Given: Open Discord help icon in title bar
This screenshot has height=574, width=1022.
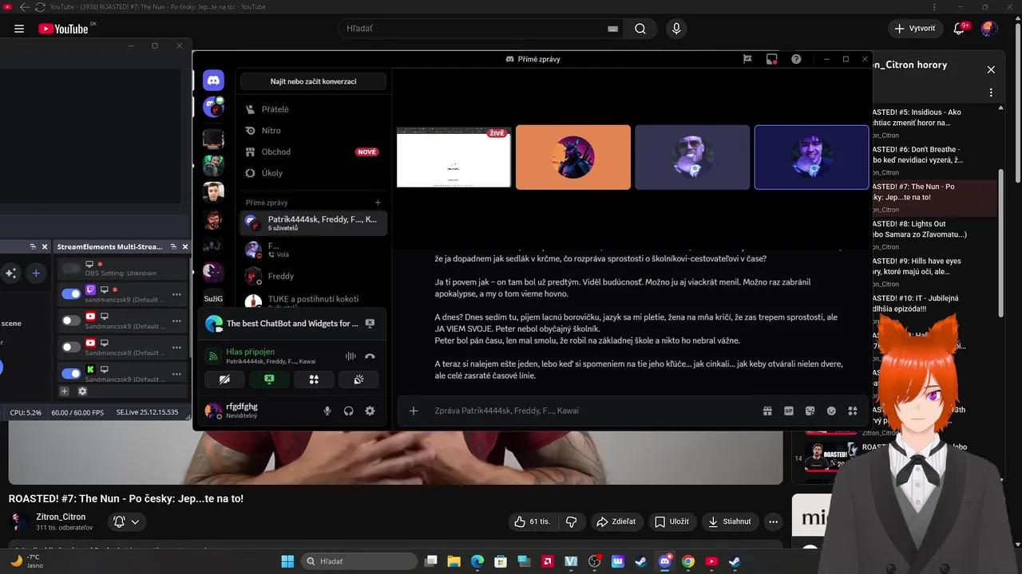Looking at the screenshot, I should [x=796, y=59].
